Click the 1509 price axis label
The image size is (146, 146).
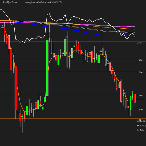point(140,109)
